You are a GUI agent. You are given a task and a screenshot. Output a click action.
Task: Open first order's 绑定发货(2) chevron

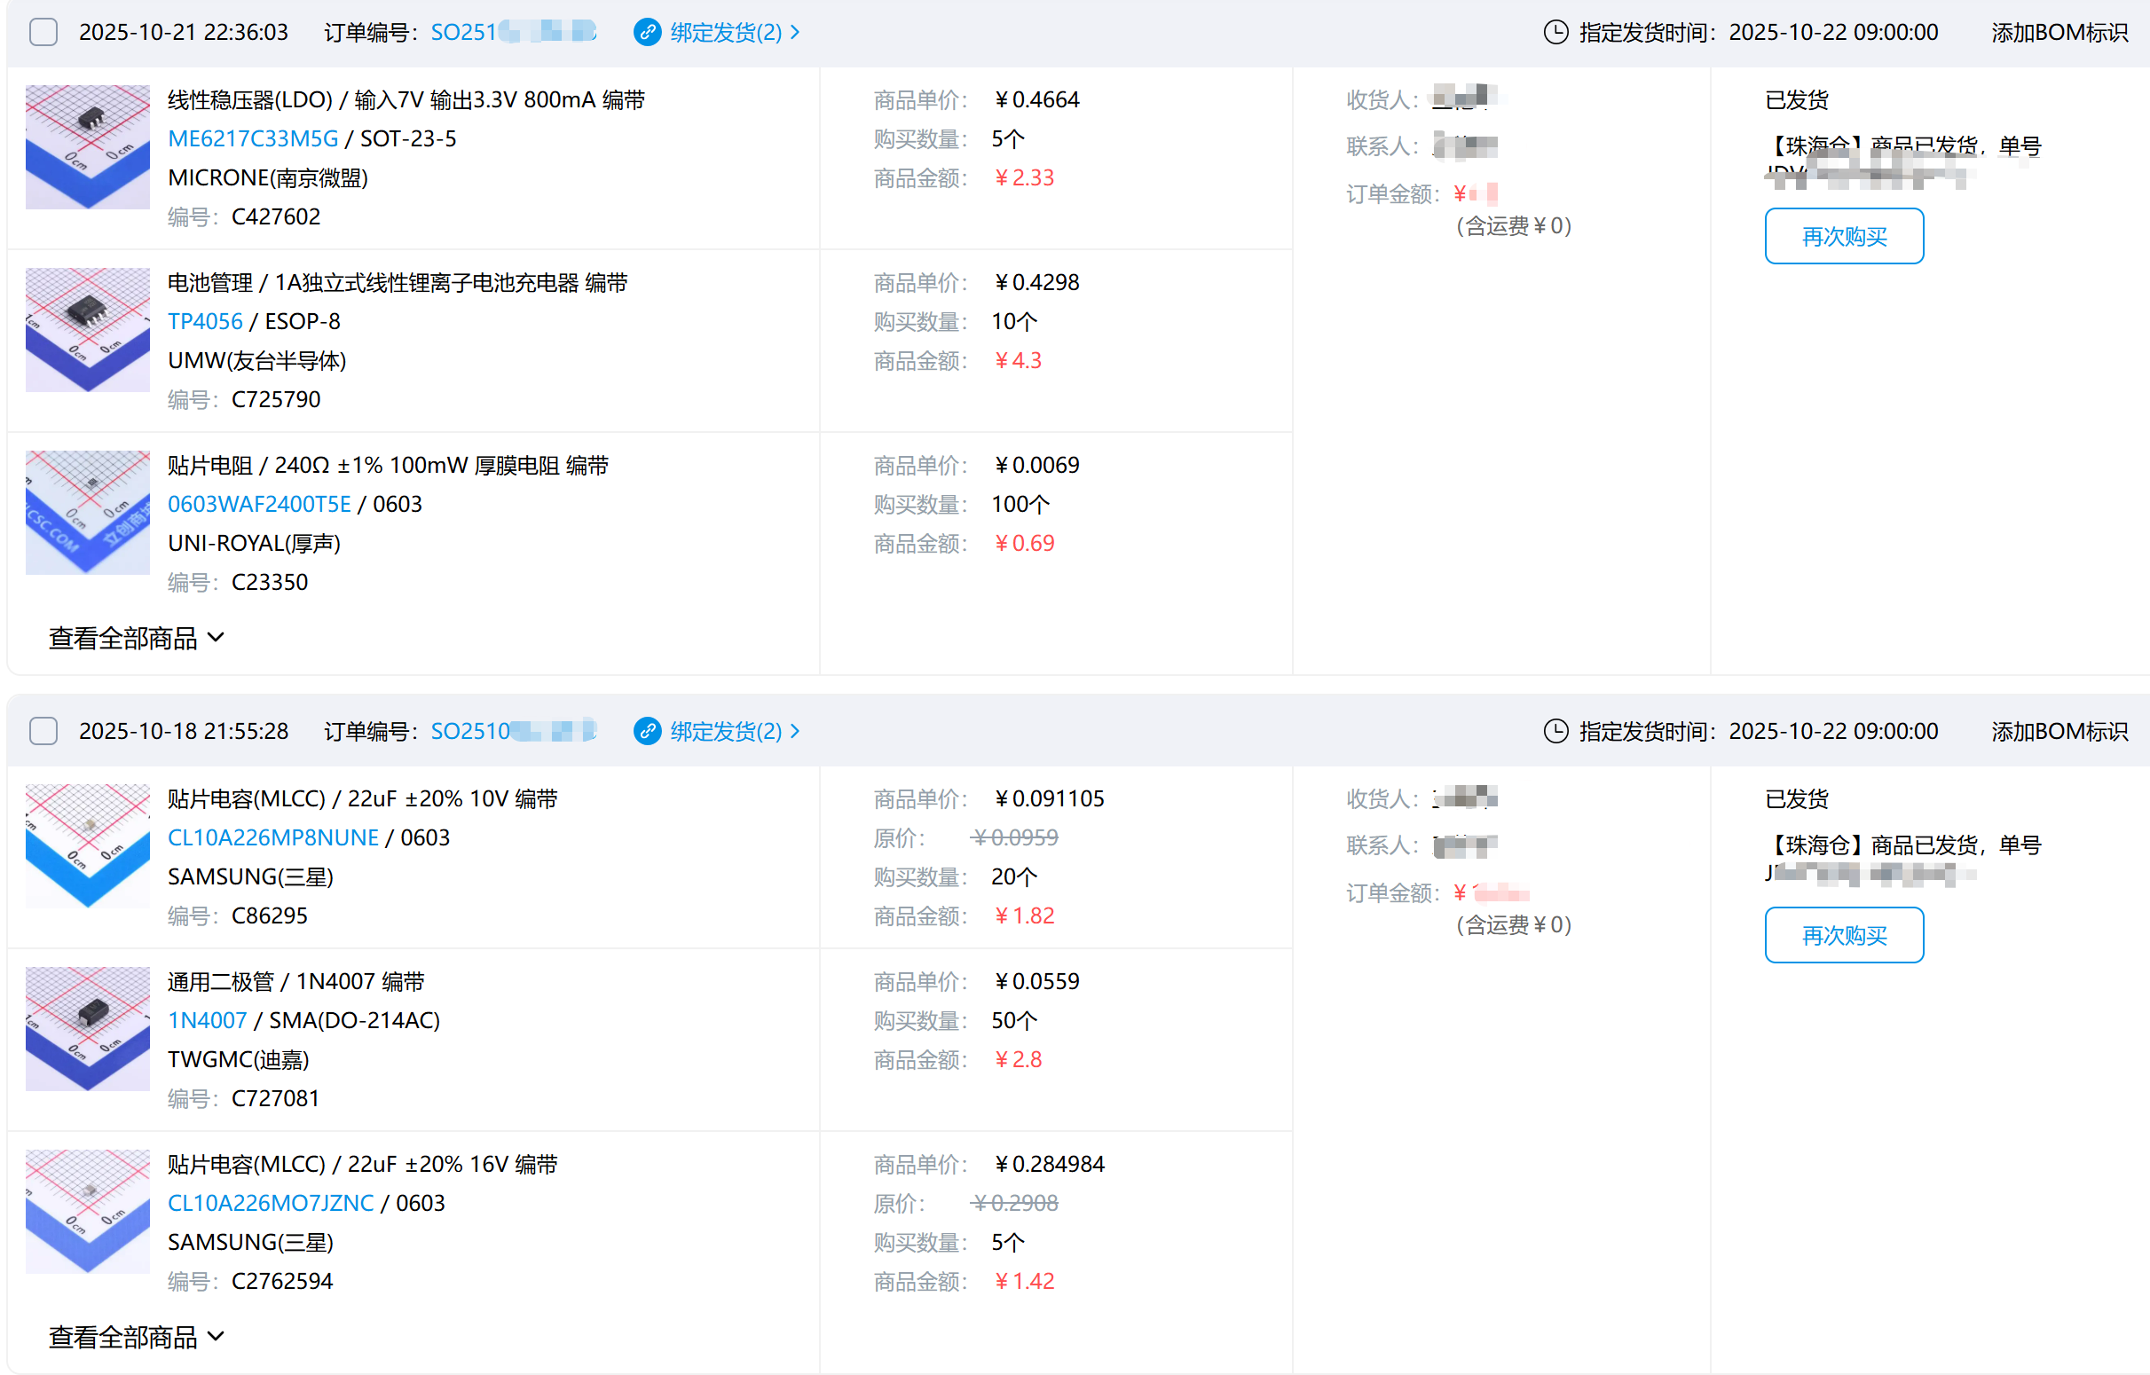click(x=795, y=32)
